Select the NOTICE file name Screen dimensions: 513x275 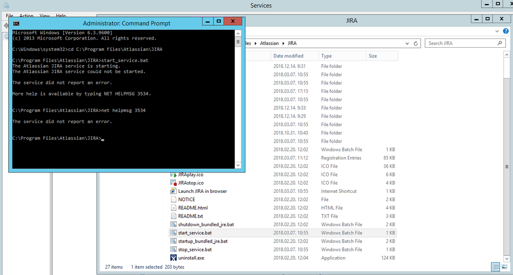click(186, 200)
